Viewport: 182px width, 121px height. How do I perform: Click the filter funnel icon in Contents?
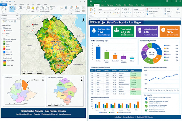[2, 18]
